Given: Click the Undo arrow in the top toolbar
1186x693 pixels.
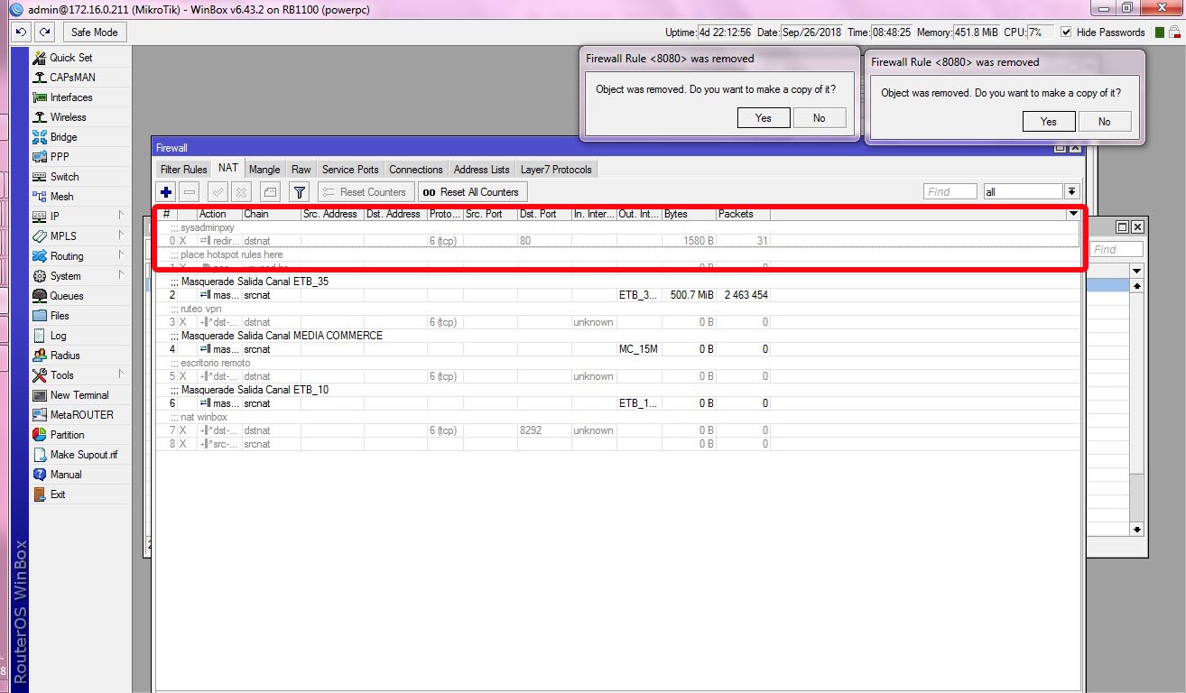Looking at the screenshot, I should click(x=22, y=32).
